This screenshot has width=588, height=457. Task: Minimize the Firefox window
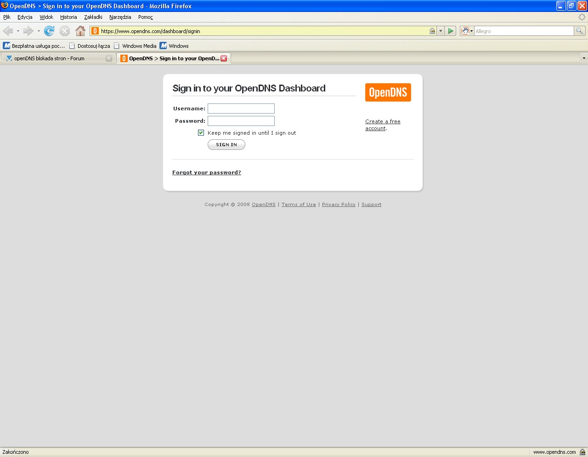(x=561, y=6)
